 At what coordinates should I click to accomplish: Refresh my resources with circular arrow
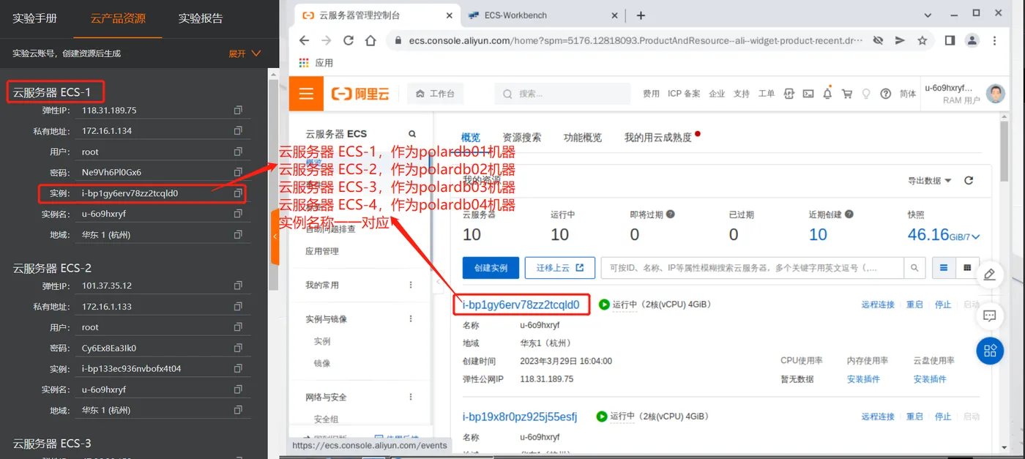[969, 181]
